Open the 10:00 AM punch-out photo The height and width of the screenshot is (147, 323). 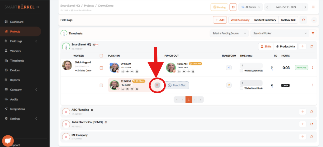[x=171, y=67]
